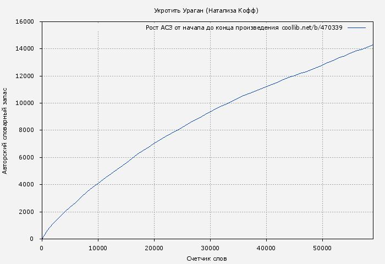Click the curve's end point at right edge
This screenshot has width=385, height=264.
coord(372,45)
